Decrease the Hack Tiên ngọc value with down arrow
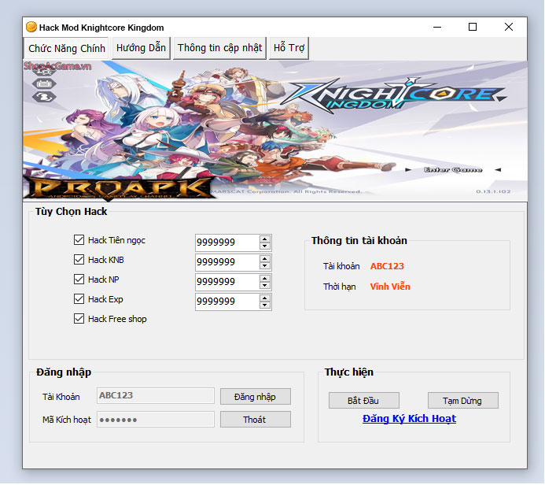Viewport: 545px width, 485px height. tap(265, 246)
